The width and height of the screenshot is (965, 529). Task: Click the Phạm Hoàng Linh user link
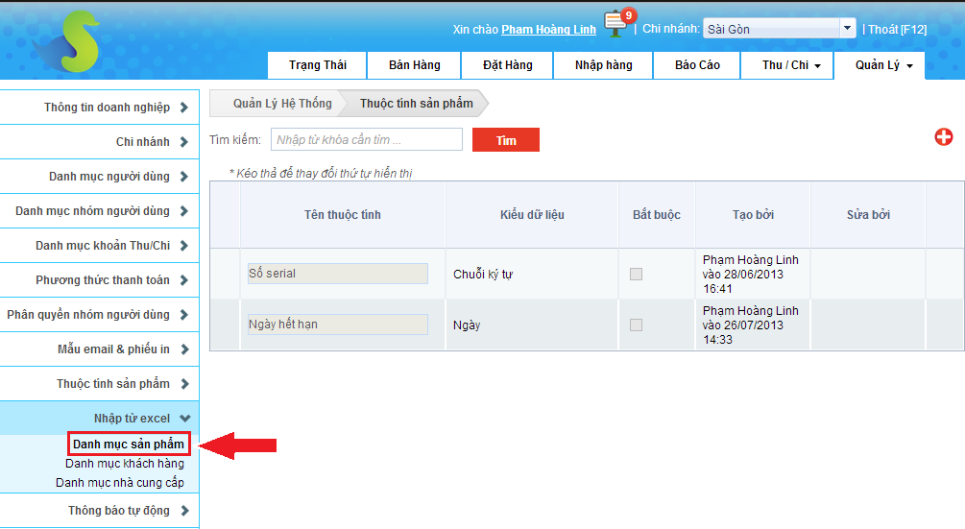(x=548, y=30)
